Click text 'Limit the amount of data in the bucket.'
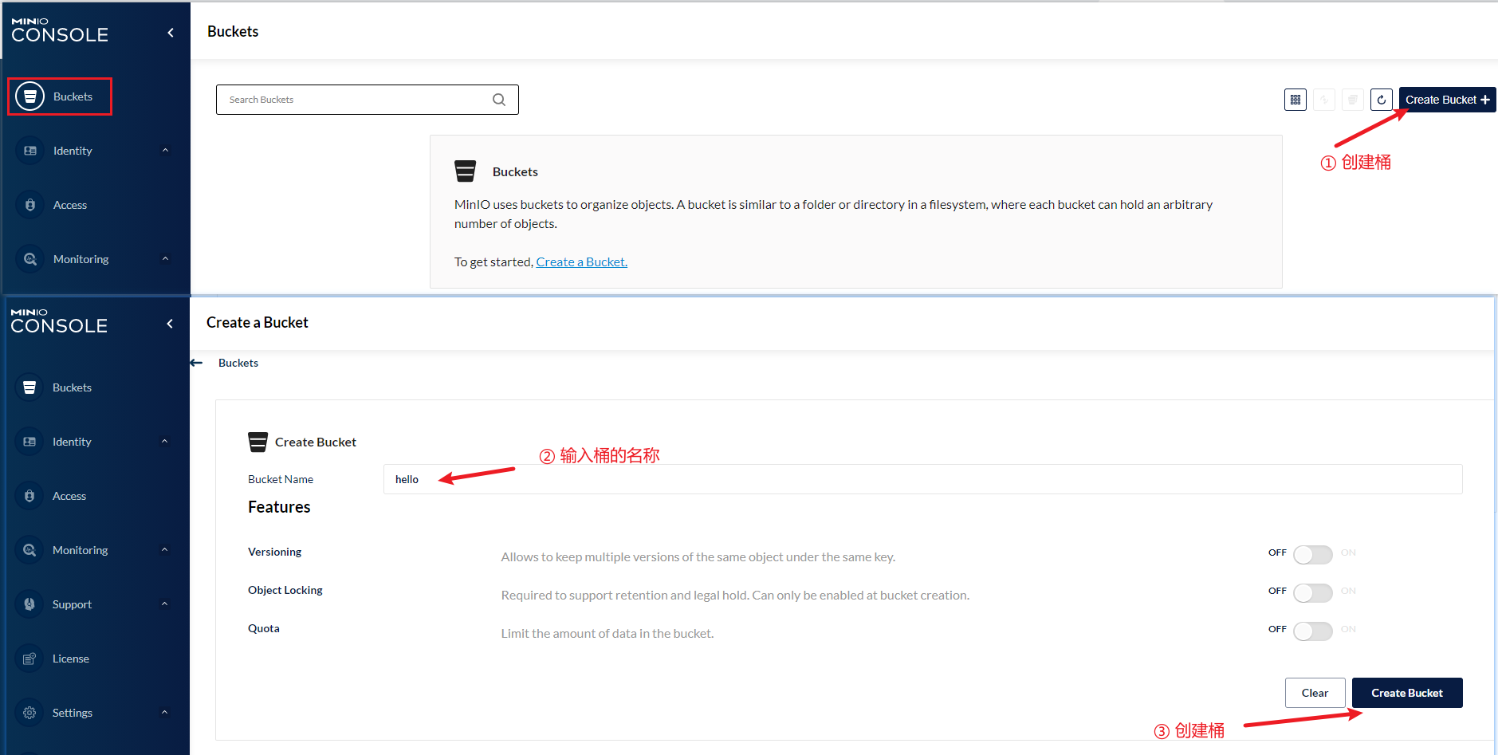The width and height of the screenshot is (1498, 755). pyautogui.click(x=607, y=634)
